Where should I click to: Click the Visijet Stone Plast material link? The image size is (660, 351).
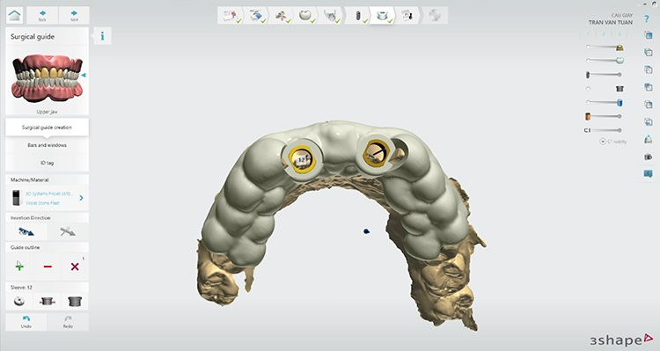(x=42, y=203)
